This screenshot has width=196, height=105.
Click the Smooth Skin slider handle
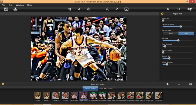[169, 58]
